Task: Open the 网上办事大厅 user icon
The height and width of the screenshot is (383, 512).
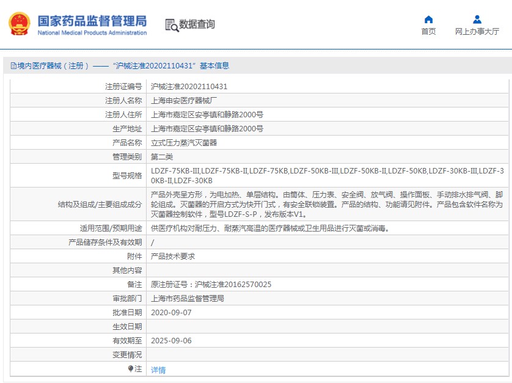Action: pos(477,20)
